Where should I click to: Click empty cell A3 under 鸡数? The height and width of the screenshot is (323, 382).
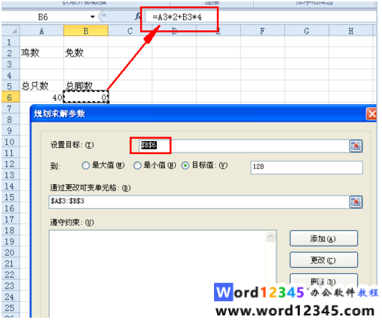(41, 64)
